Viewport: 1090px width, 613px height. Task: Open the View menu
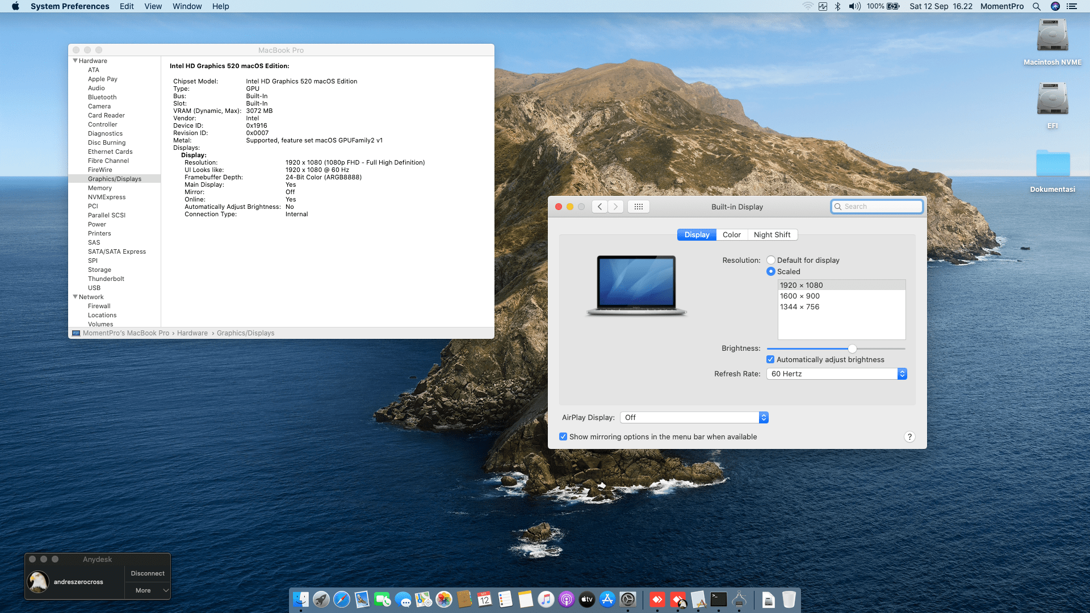tap(153, 6)
